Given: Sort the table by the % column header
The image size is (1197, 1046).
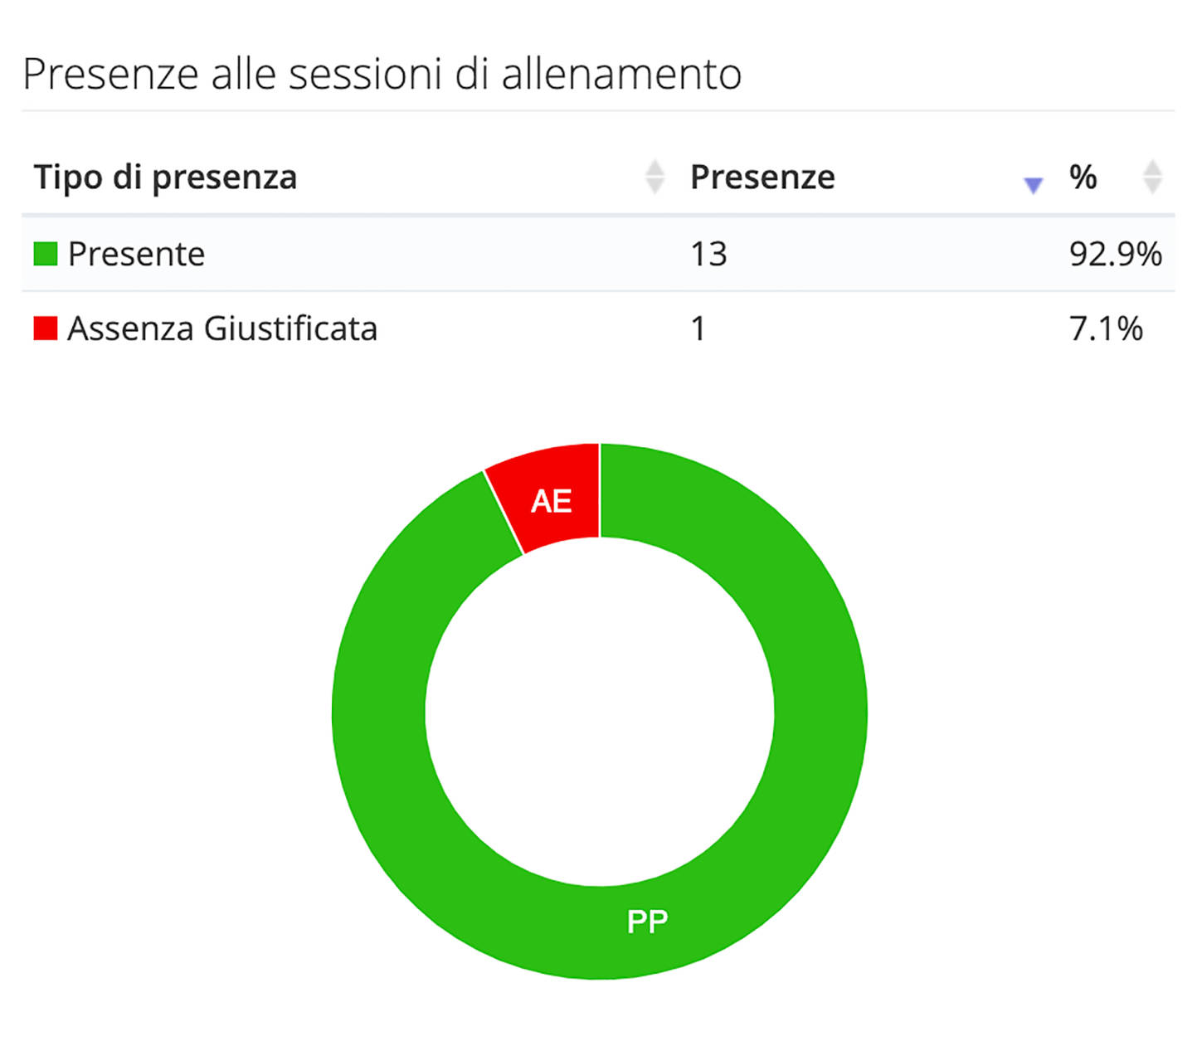Looking at the screenshot, I should coord(1083,176).
